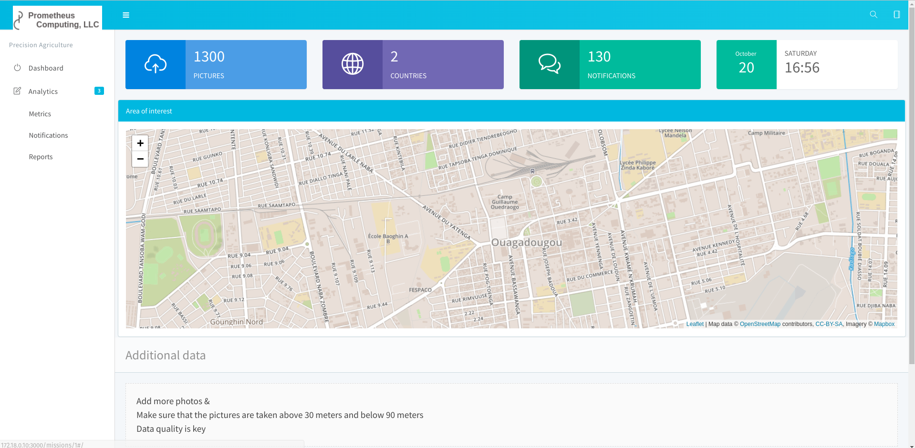Click the Mapbox attribution link
915x448 pixels.
(x=884, y=324)
